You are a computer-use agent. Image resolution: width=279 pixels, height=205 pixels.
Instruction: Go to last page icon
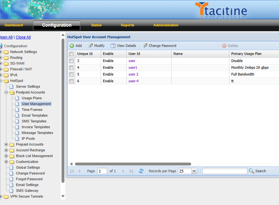131,171
